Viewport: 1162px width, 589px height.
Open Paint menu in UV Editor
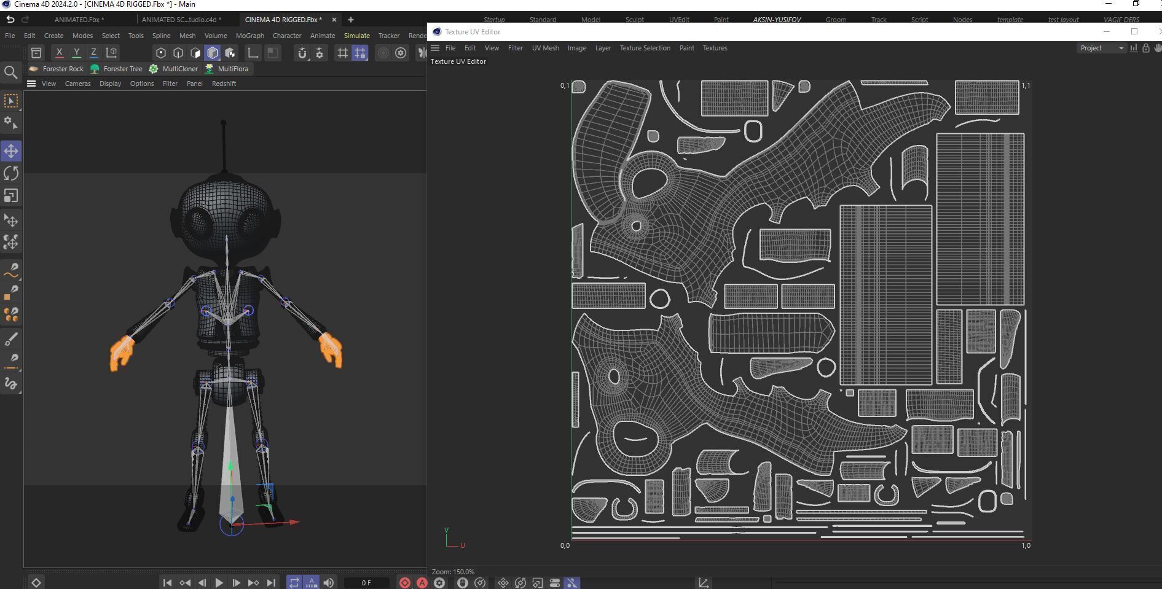[x=686, y=48]
